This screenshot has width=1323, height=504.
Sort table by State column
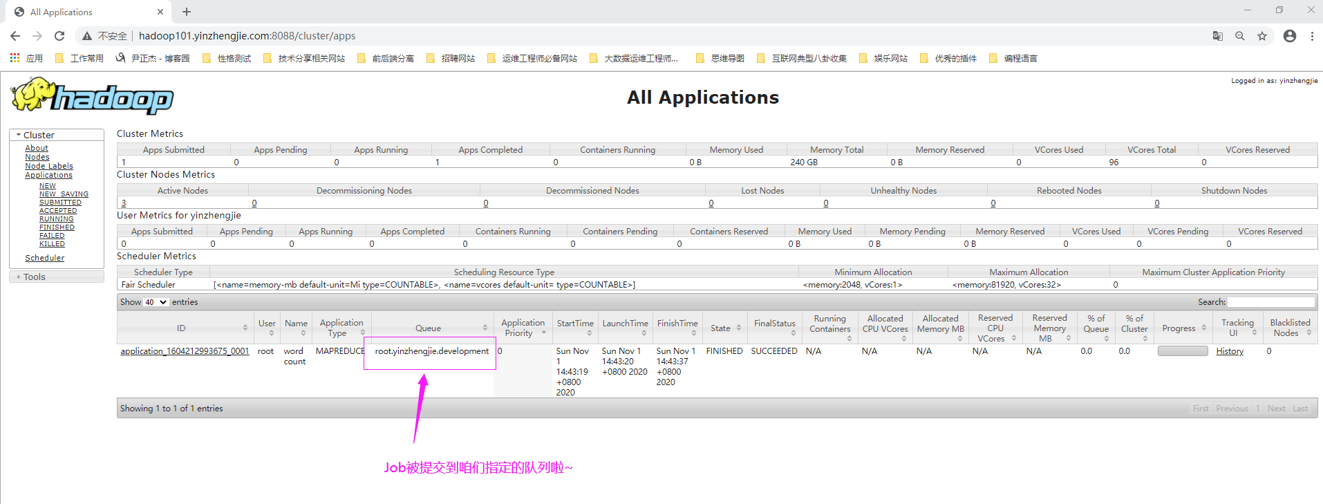(x=725, y=328)
